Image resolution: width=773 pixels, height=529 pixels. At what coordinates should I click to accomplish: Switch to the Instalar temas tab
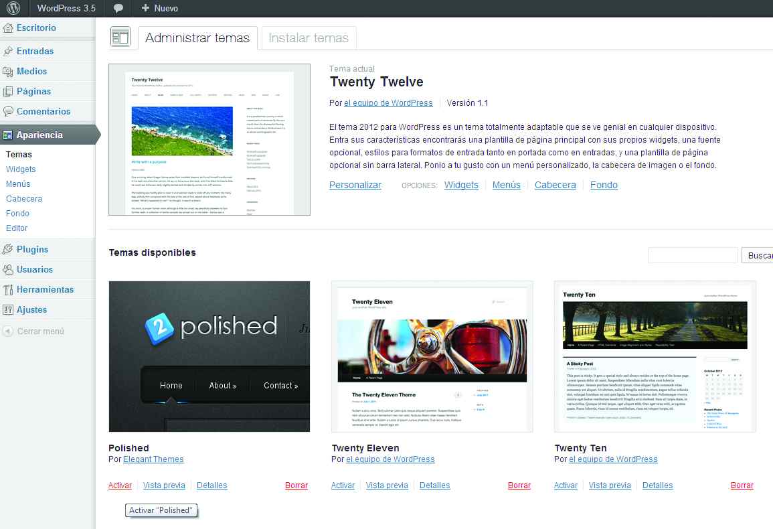tap(309, 38)
